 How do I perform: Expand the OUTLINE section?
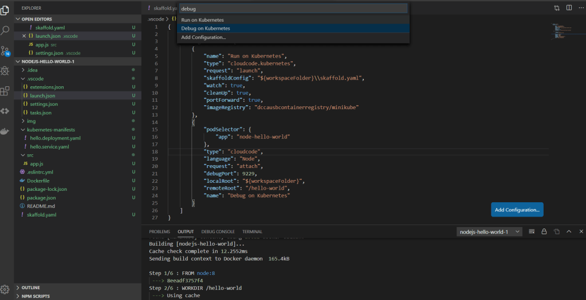[x=31, y=287]
